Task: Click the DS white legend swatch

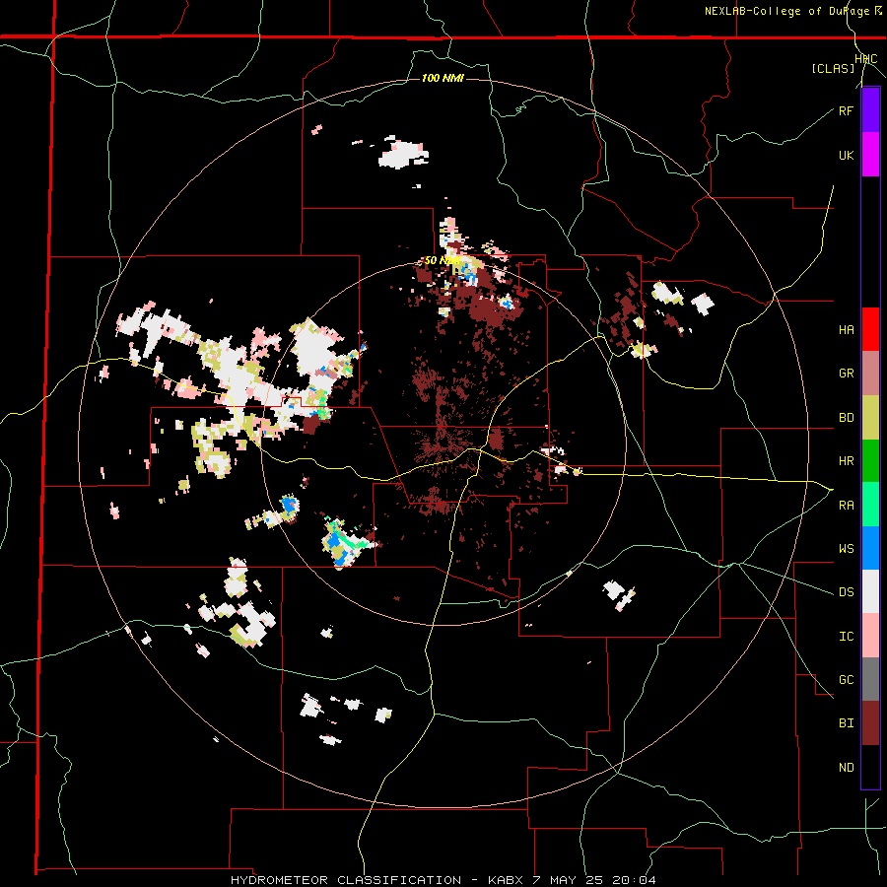Action: click(870, 591)
